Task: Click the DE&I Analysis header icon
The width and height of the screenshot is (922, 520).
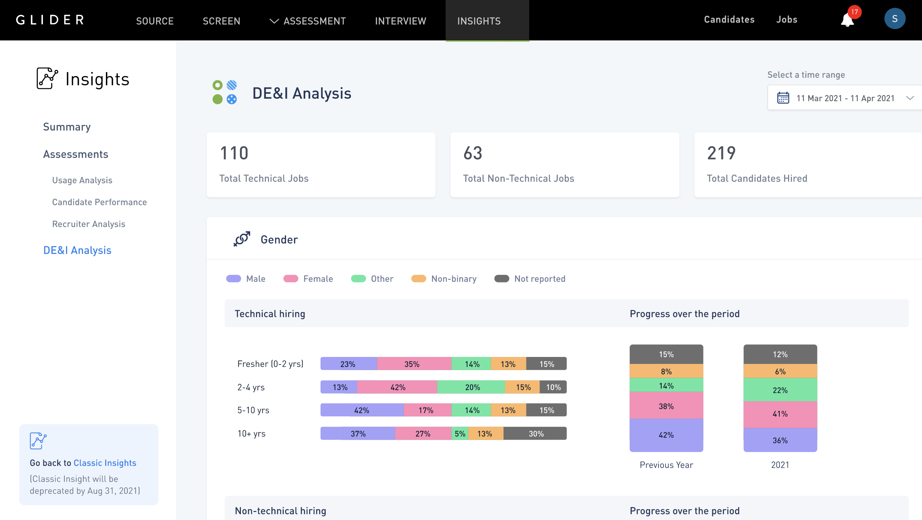Action: coord(225,92)
